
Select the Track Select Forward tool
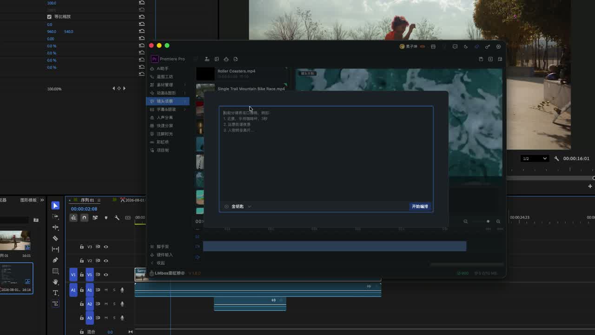click(55, 216)
